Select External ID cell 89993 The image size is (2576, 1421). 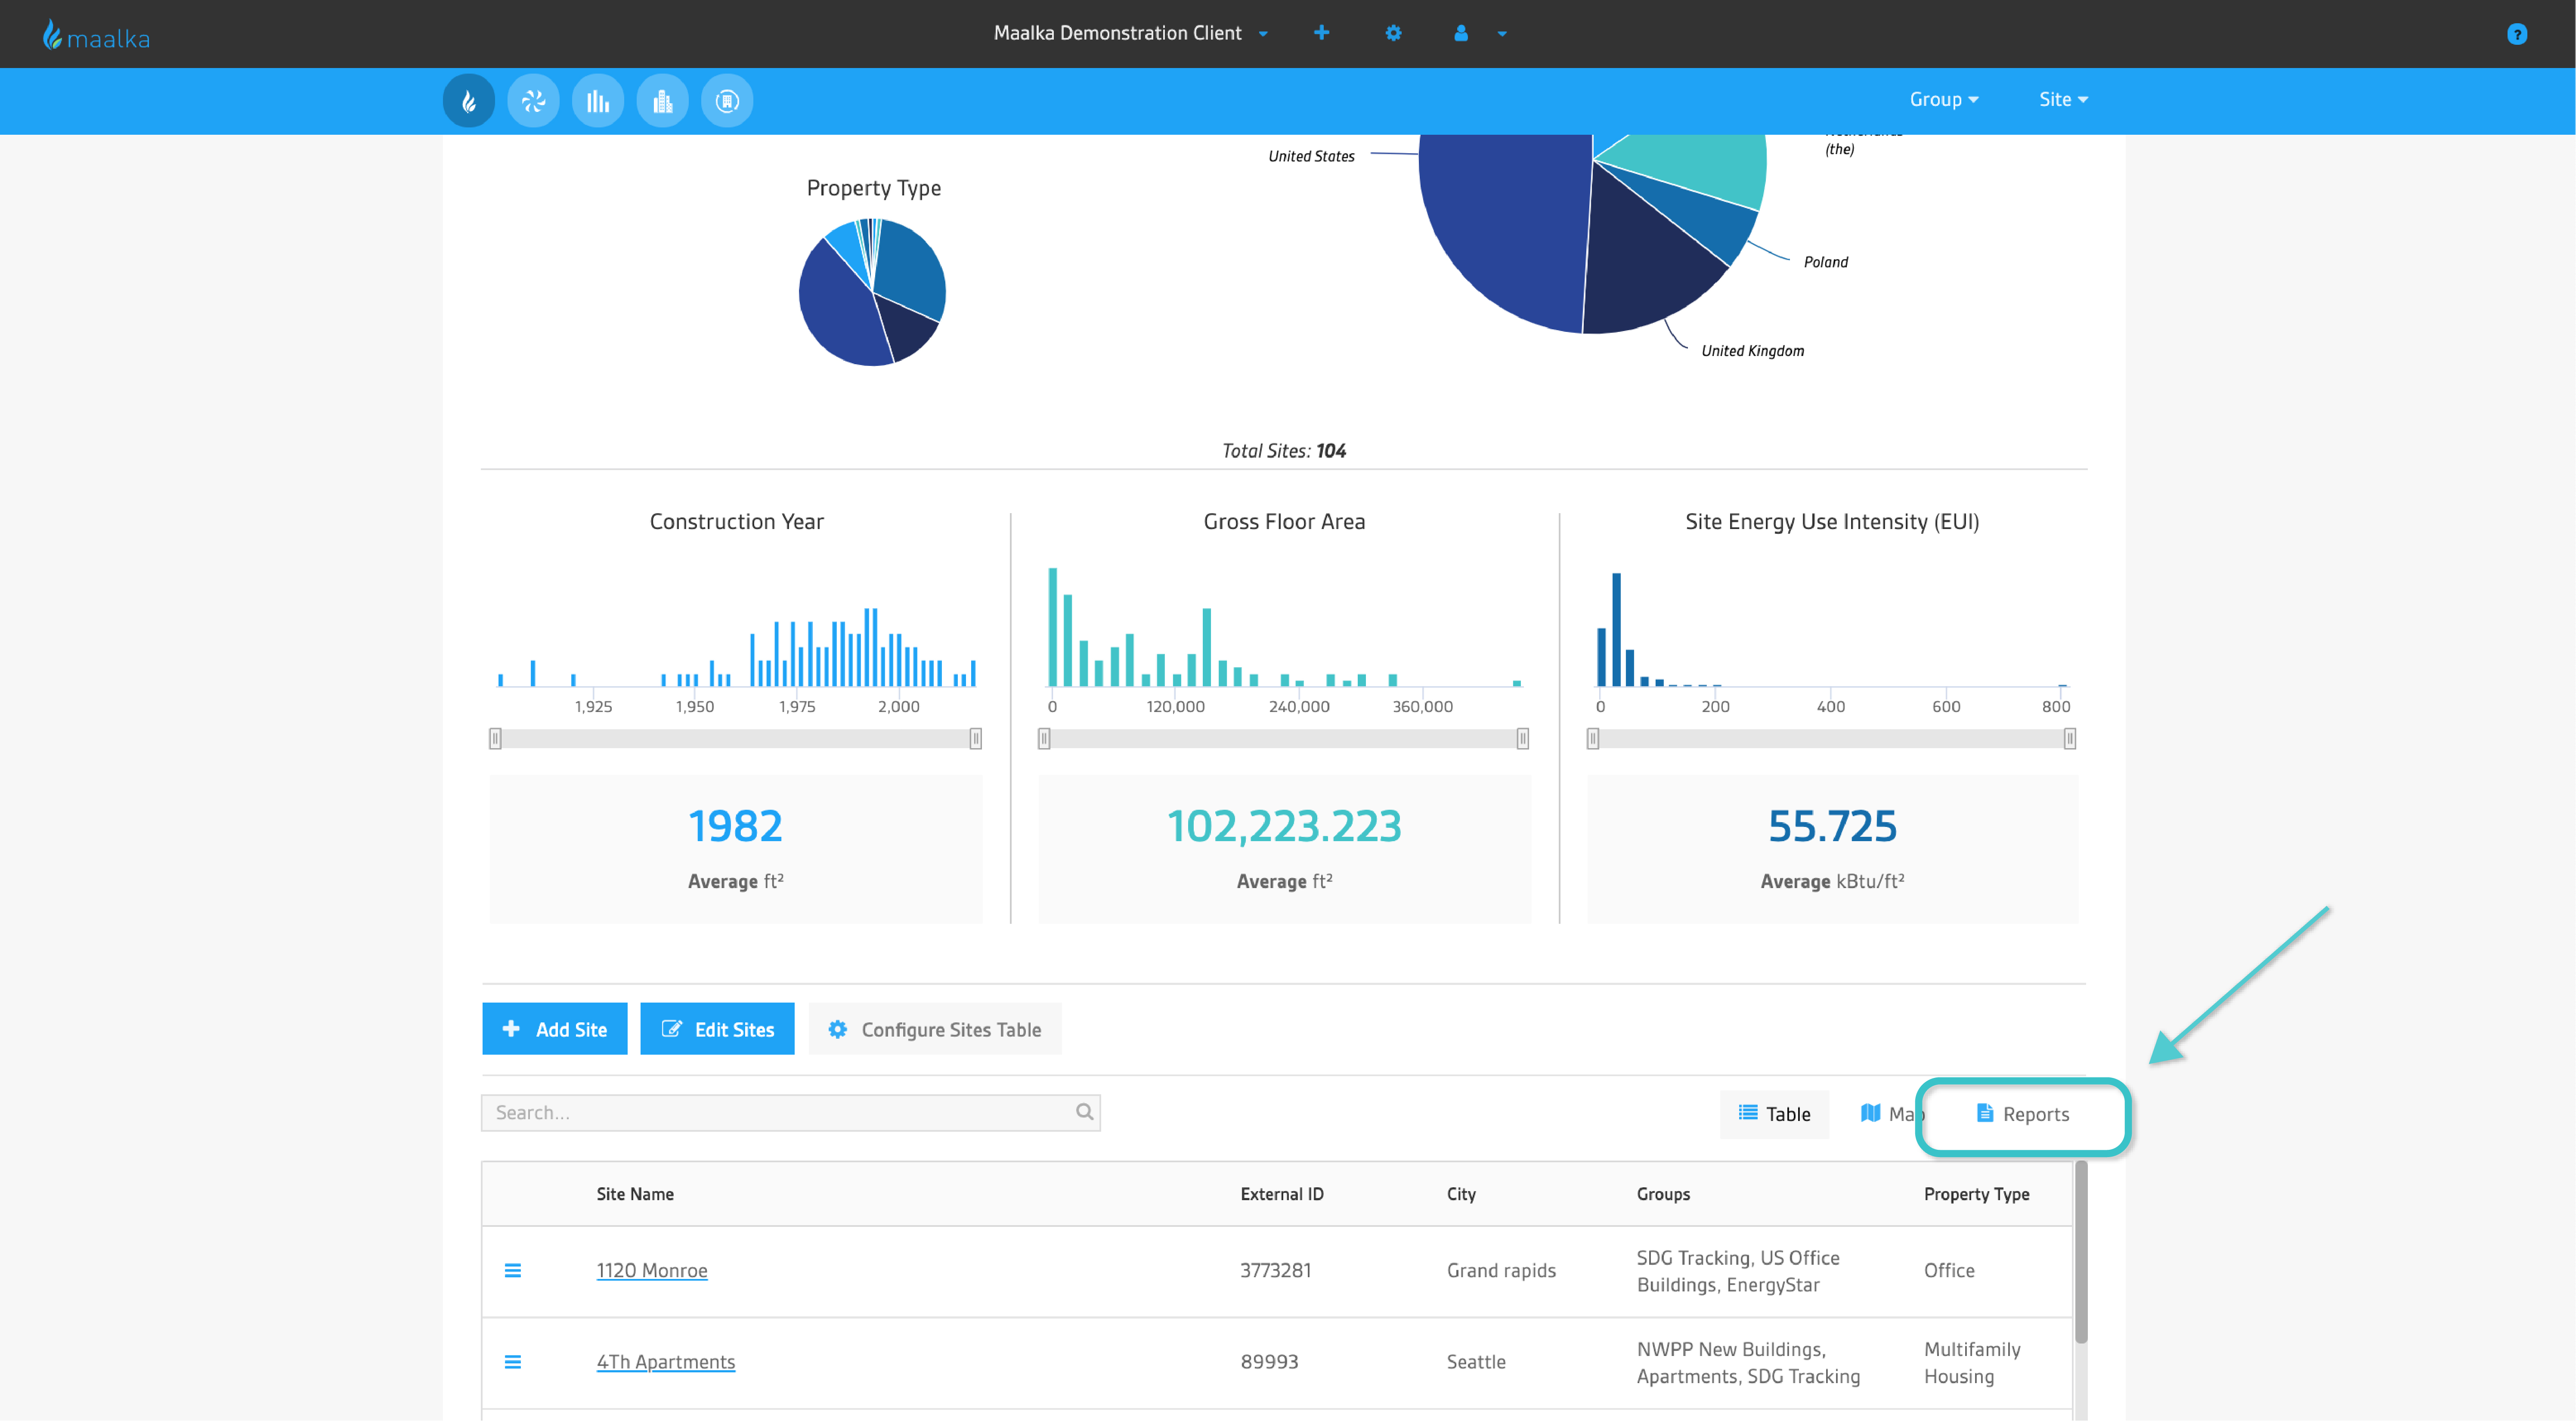click(x=1269, y=1361)
